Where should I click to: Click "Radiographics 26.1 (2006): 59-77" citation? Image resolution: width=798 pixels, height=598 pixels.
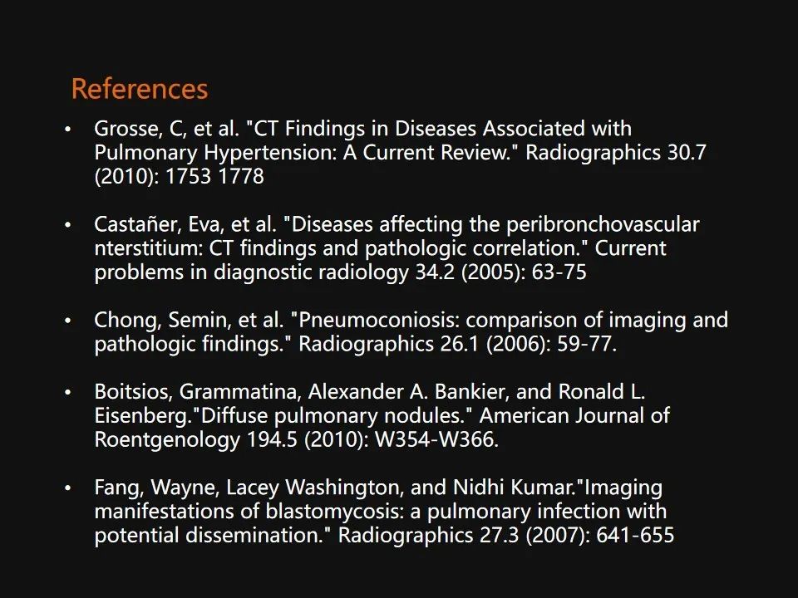tap(456, 344)
